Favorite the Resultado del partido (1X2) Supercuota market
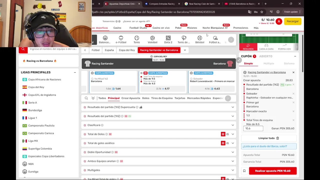 click(x=85, y=107)
